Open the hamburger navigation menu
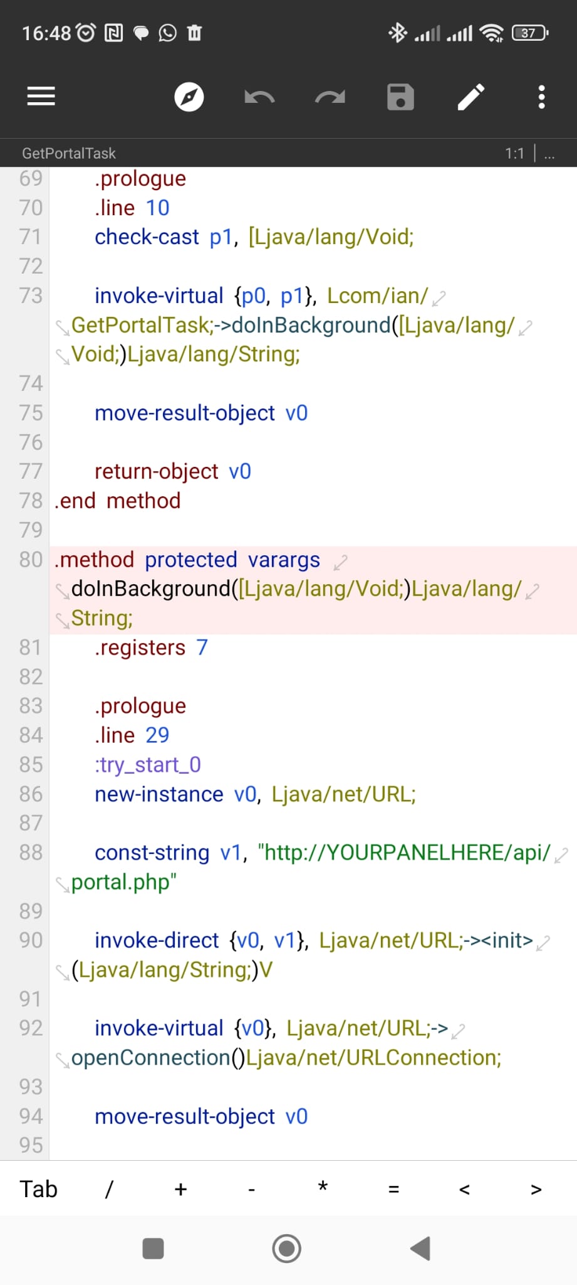Image resolution: width=577 pixels, height=1285 pixels. click(x=41, y=97)
